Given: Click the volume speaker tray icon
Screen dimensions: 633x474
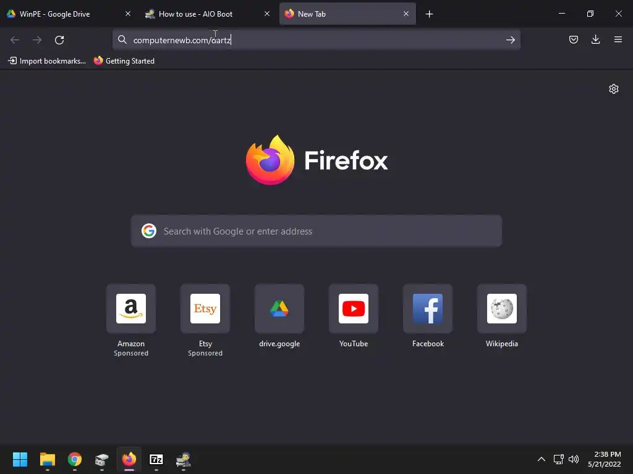Looking at the screenshot, I should [x=574, y=459].
